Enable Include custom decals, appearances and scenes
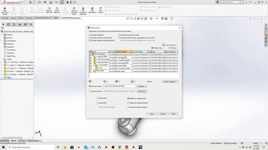The width and height of the screenshot is (268, 150). click(119, 37)
